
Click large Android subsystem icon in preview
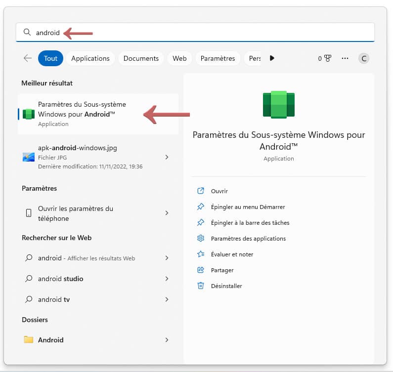point(279,104)
